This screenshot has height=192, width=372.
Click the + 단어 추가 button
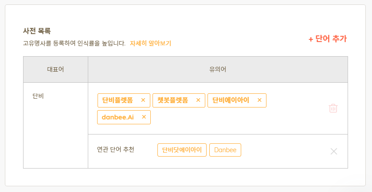(328, 39)
